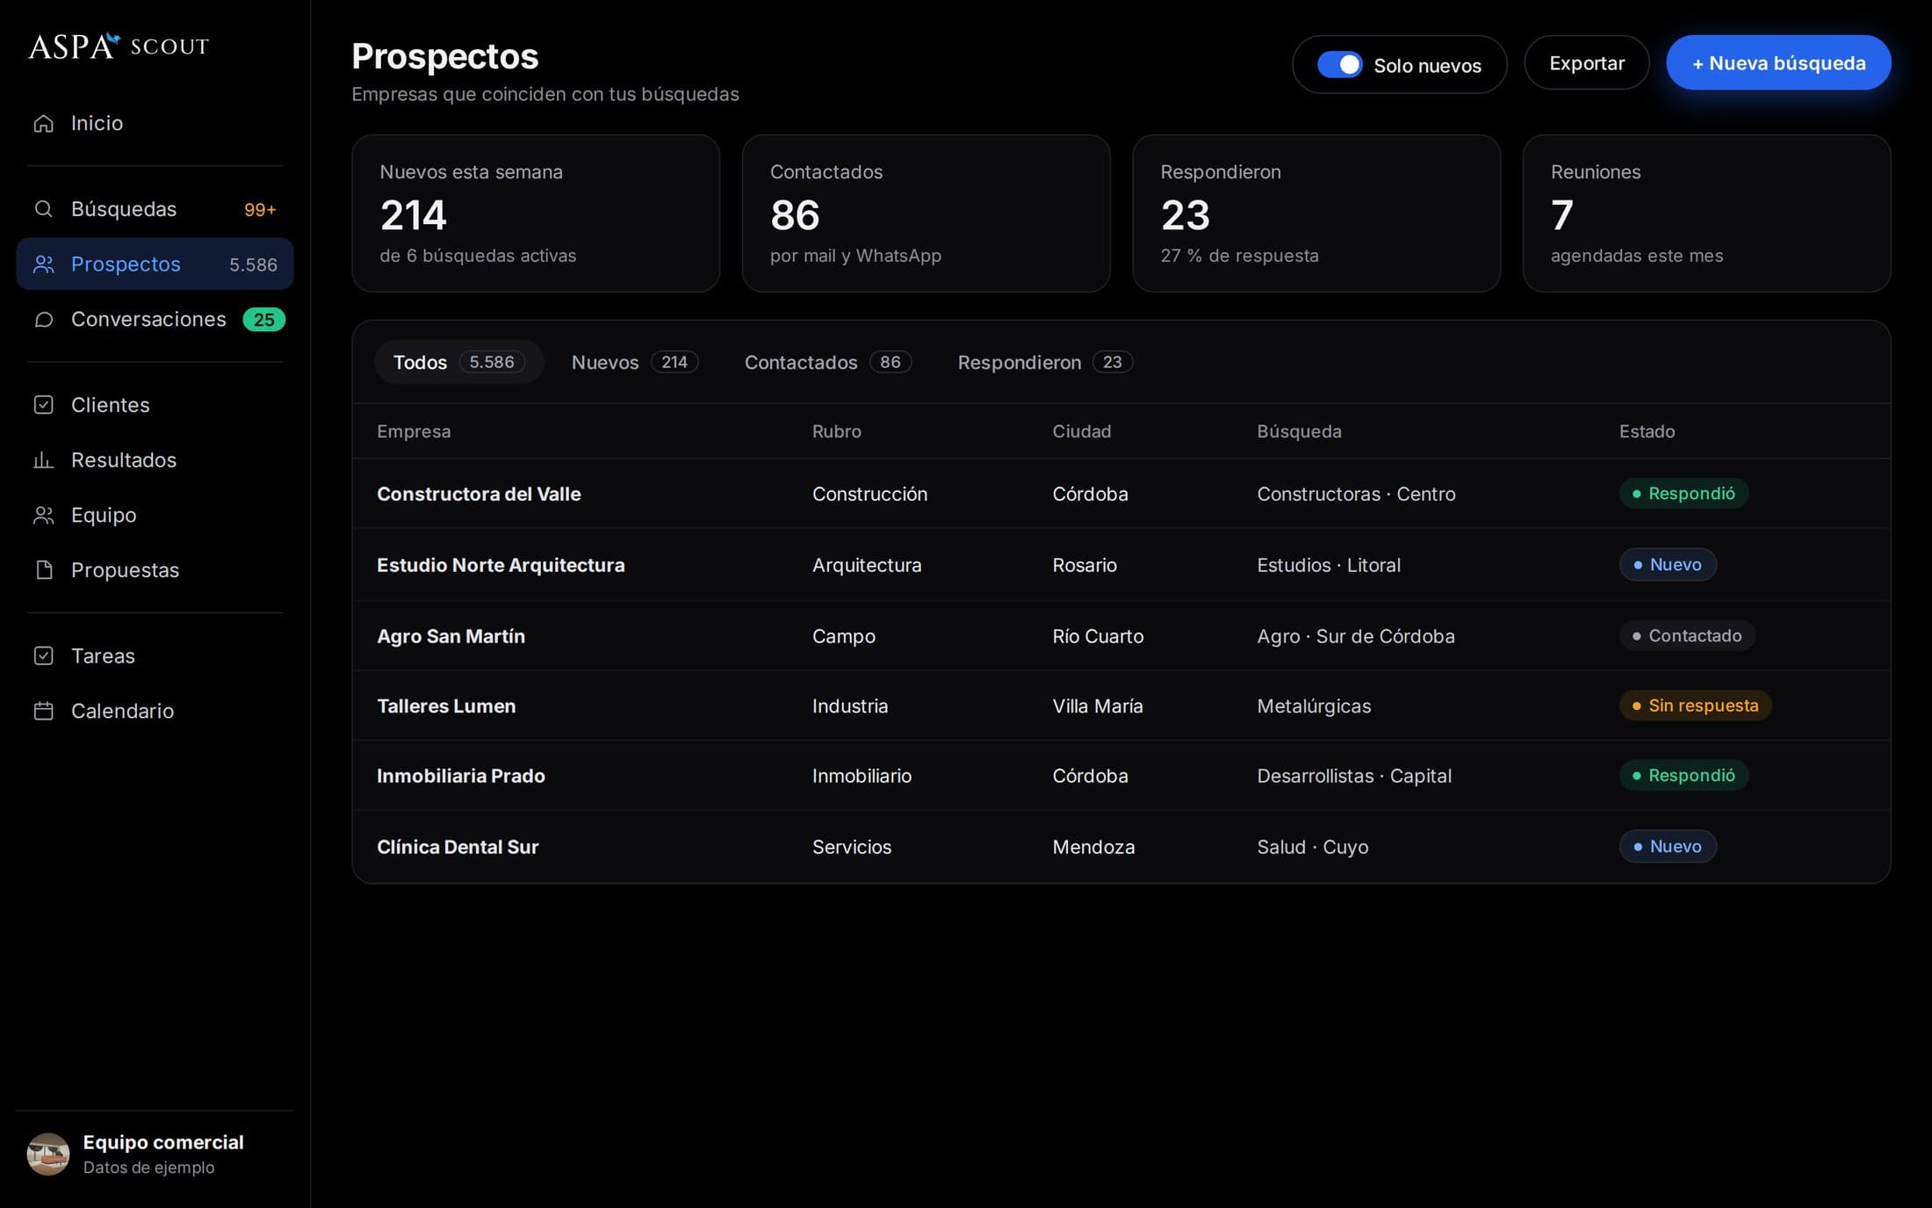Image resolution: width=1932 pixels, height=1208 pixels.
Task: Click the Calendario calendar icon
Action: pyautogui.click(x=43, y=711)
